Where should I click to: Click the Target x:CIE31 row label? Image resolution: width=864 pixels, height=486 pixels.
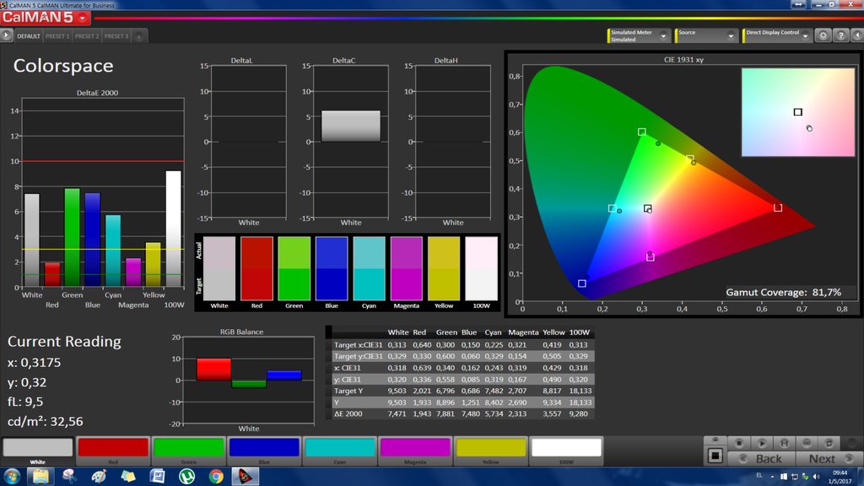pos(358,345)
